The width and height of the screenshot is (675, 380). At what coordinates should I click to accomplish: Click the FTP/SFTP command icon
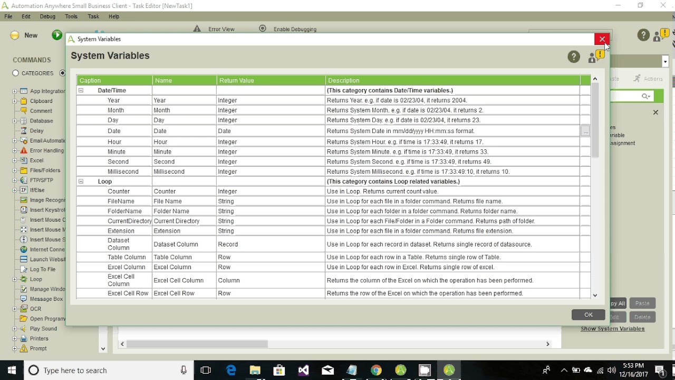tap(24, 180)
